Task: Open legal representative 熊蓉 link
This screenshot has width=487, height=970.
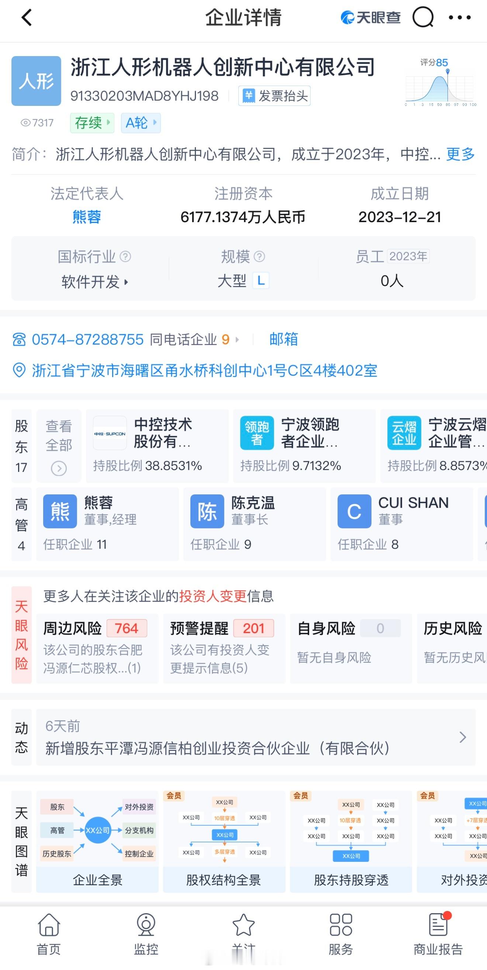Action: point(87,217)
